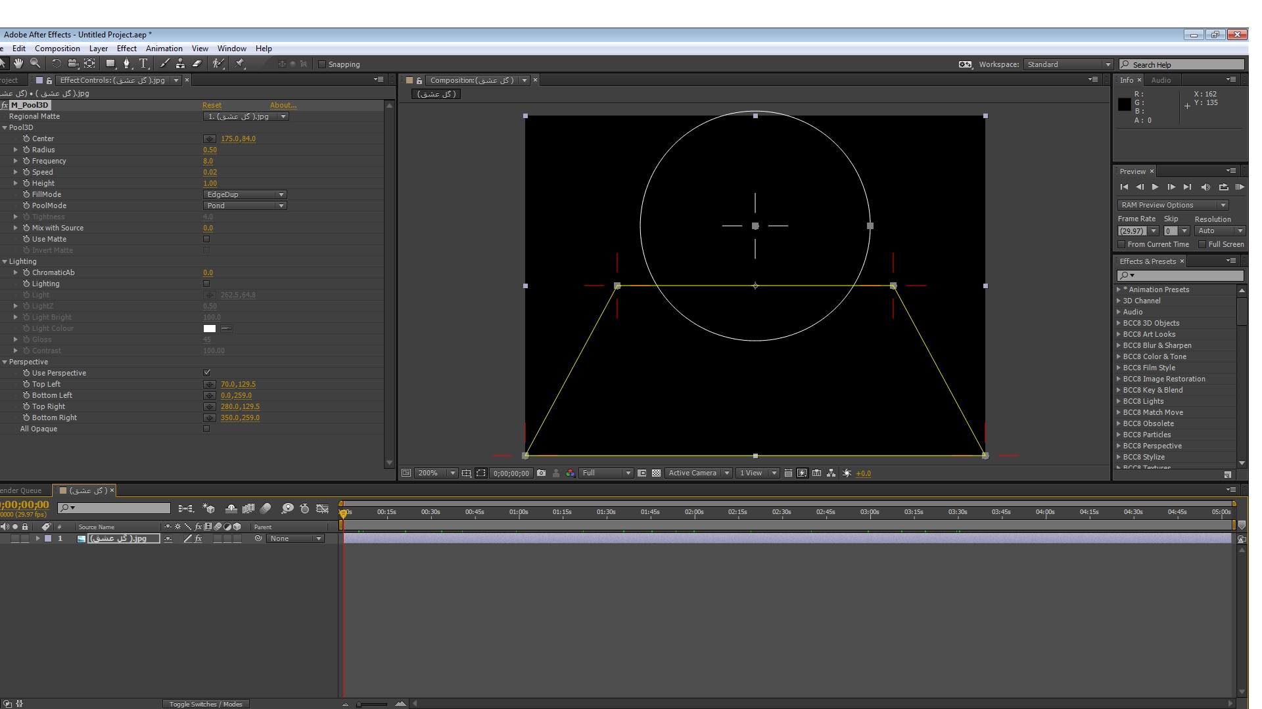Open the Effect menu

point(126,49)
